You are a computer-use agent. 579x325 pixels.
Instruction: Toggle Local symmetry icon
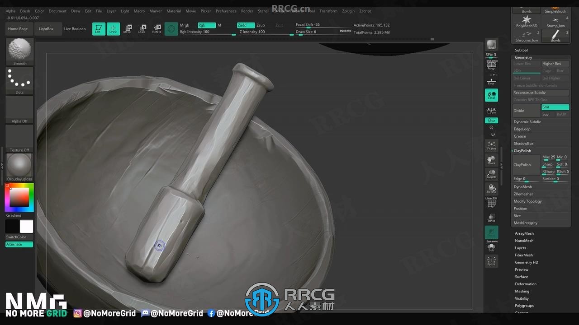(x=491, y=95)
